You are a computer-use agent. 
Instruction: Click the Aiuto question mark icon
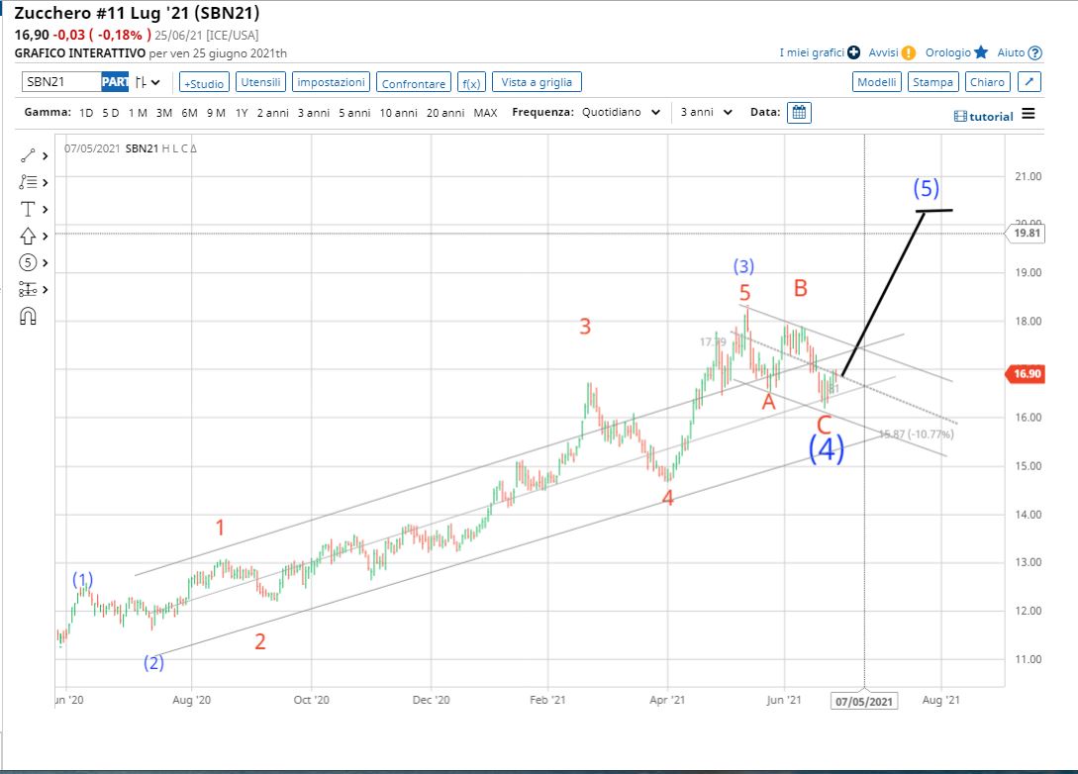[x=1035, y=52]
